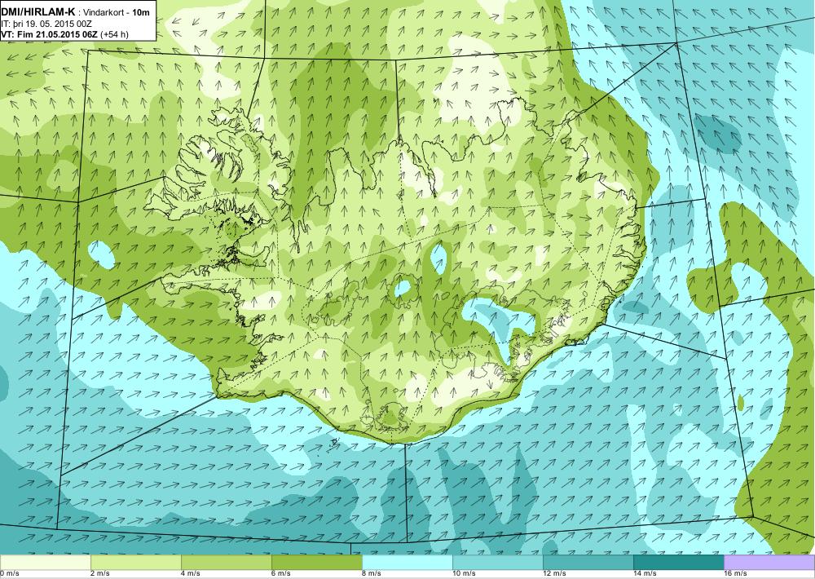Click the '0 m/s' legend label

10,573
